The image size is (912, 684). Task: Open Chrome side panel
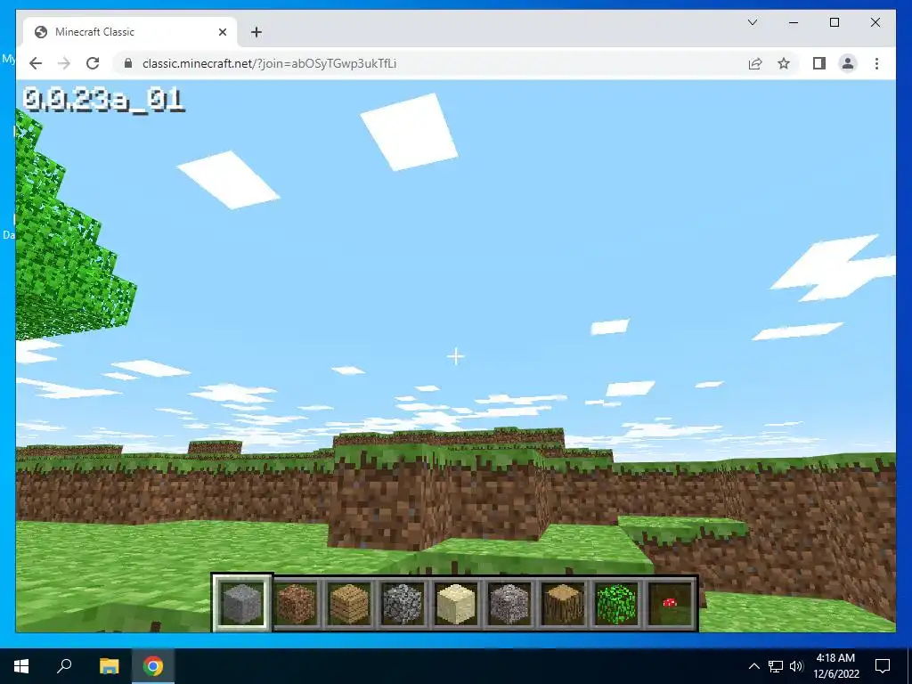819,63
